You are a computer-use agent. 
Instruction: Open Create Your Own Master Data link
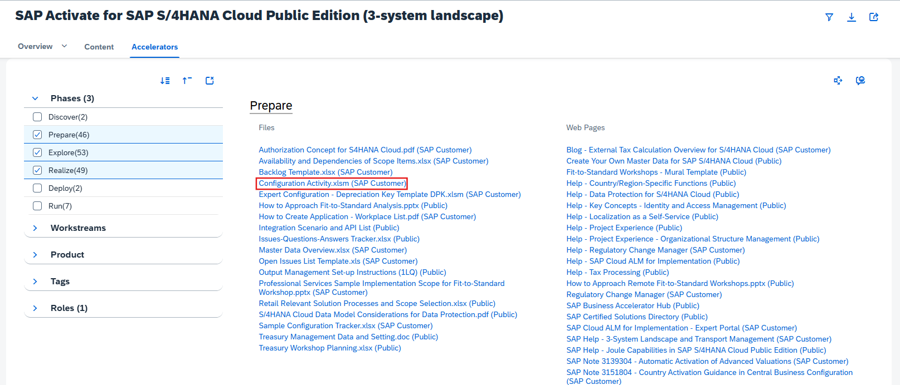coord(674,161)
